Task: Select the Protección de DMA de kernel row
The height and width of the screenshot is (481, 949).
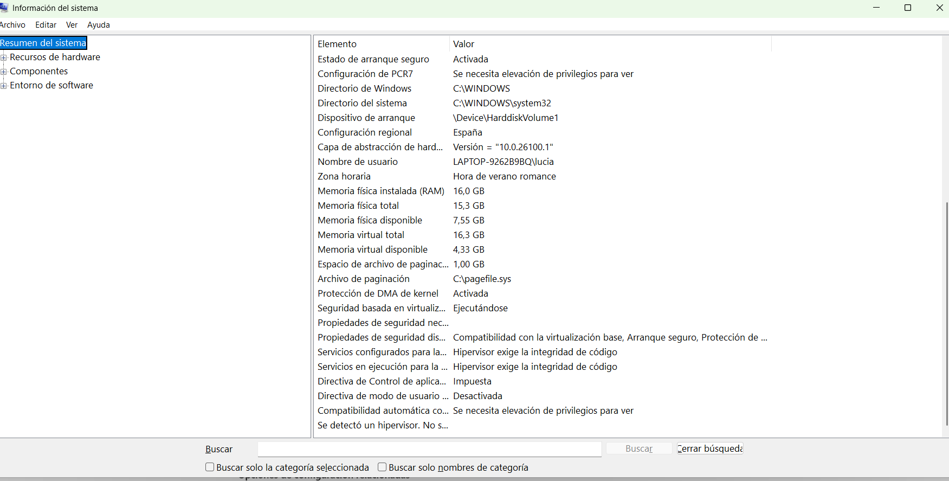Action: tap(543, 293)
